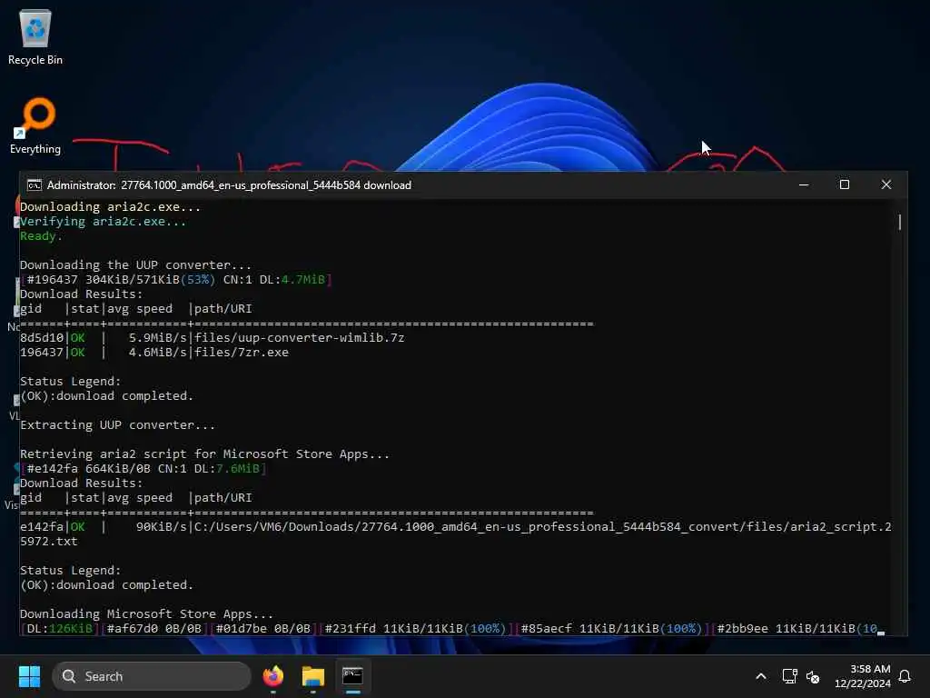Select the command prompt taskbar icon
Image resolution: width=930 pixels, height=698 pixels.
coord(352,676)
